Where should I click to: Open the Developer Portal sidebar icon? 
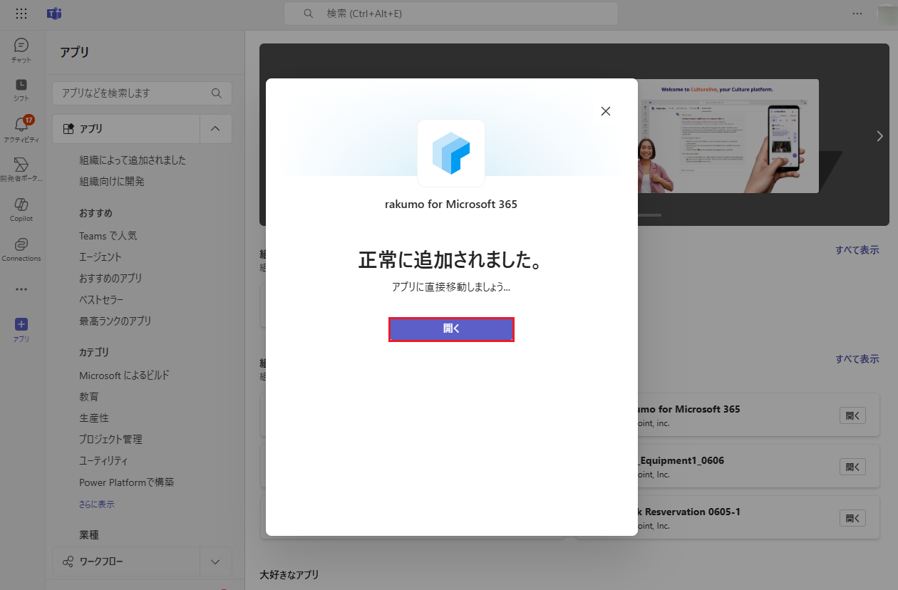(21, 170)
